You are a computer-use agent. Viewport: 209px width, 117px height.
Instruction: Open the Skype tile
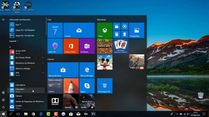coord(87,86)
